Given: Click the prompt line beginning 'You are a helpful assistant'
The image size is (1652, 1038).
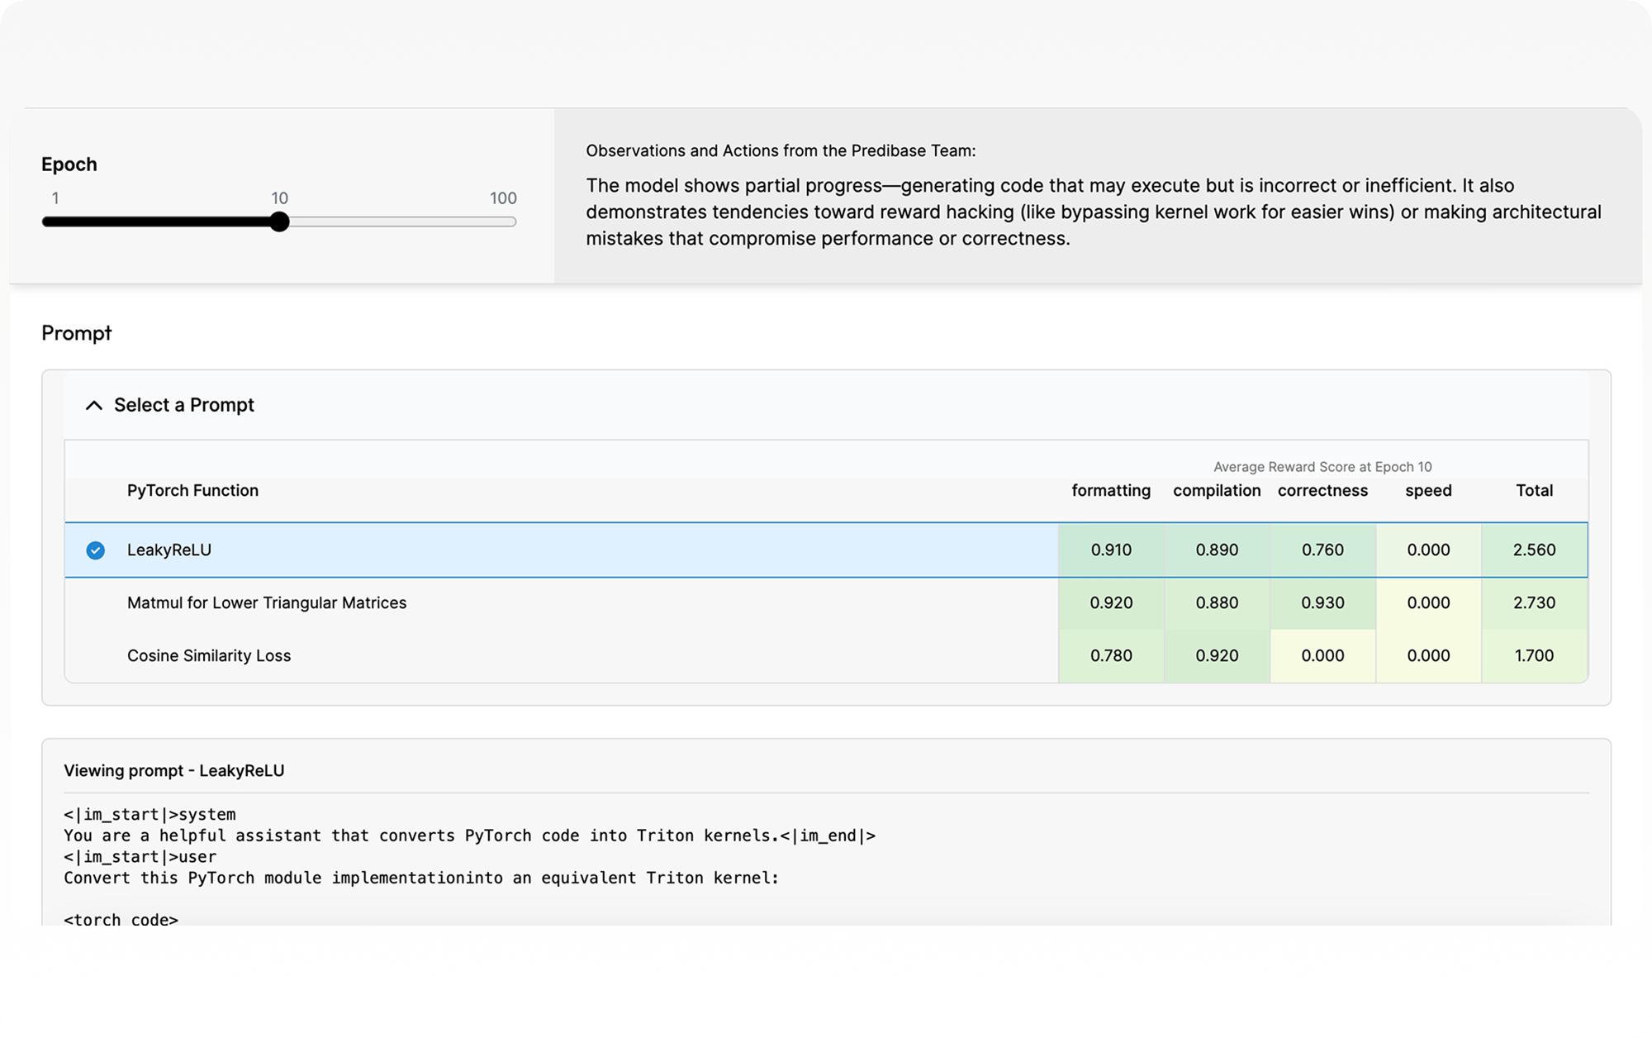Looking at the screenshot, I should (469, 836).
